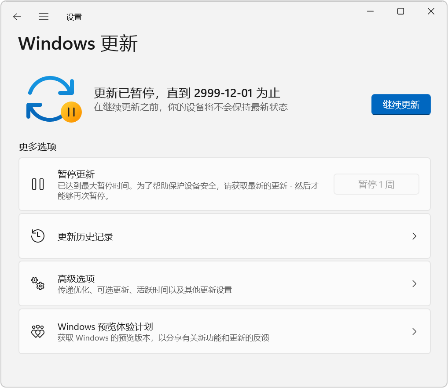Click text 在继续更新之前，你的设备将不会保持最新状态
This screenshot has height=388, width=448.
191,107
